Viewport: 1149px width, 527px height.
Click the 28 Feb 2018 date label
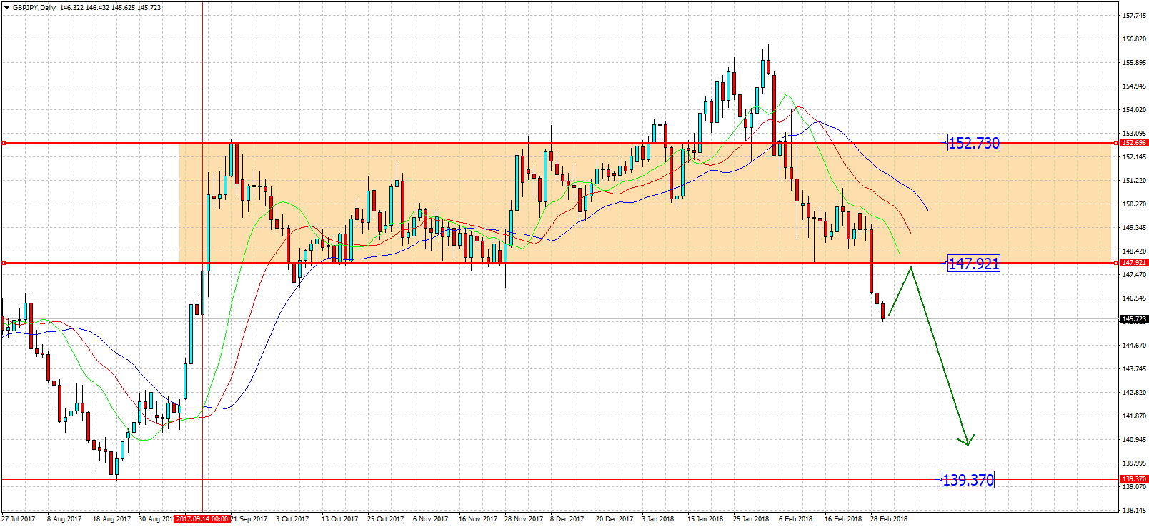[x=888, y=519]
